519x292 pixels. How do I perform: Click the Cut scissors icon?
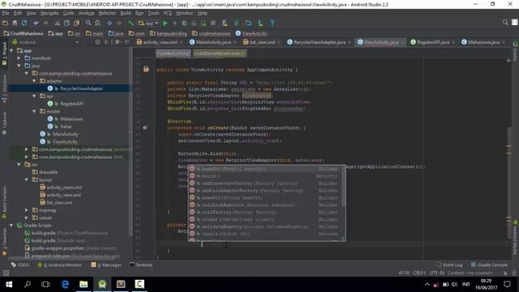pyautogui.click(x=58, y=23)
